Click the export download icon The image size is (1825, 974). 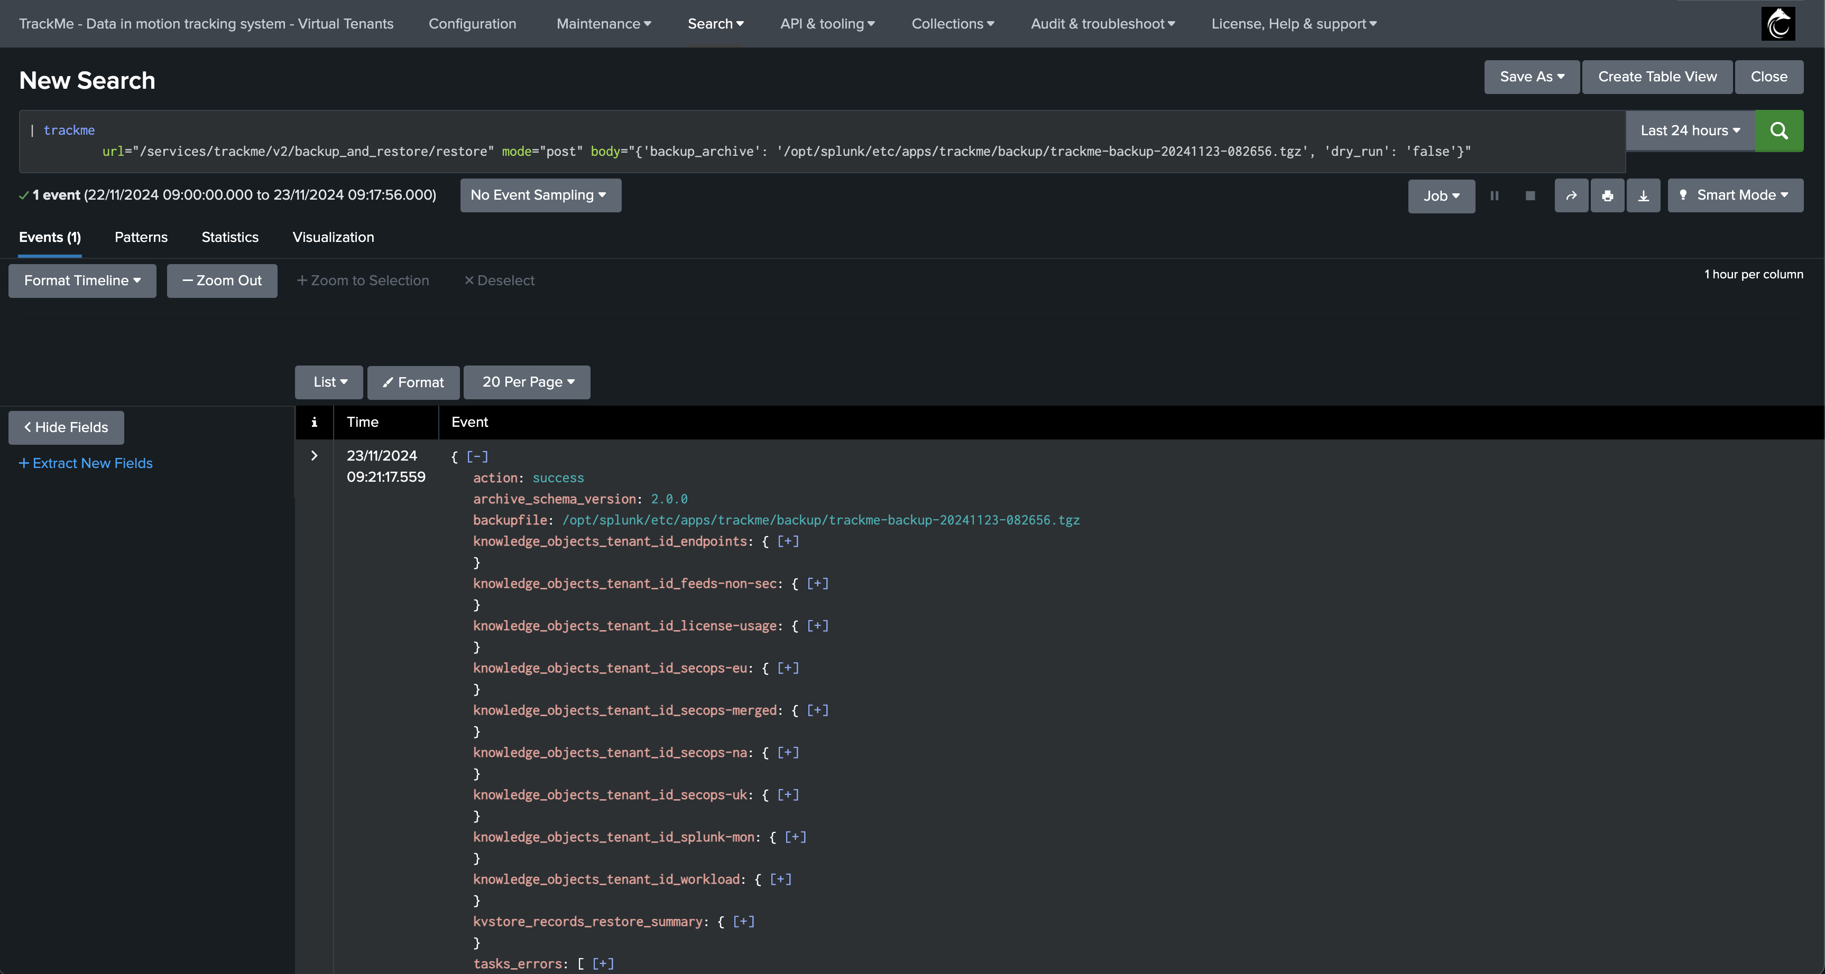1643,195
